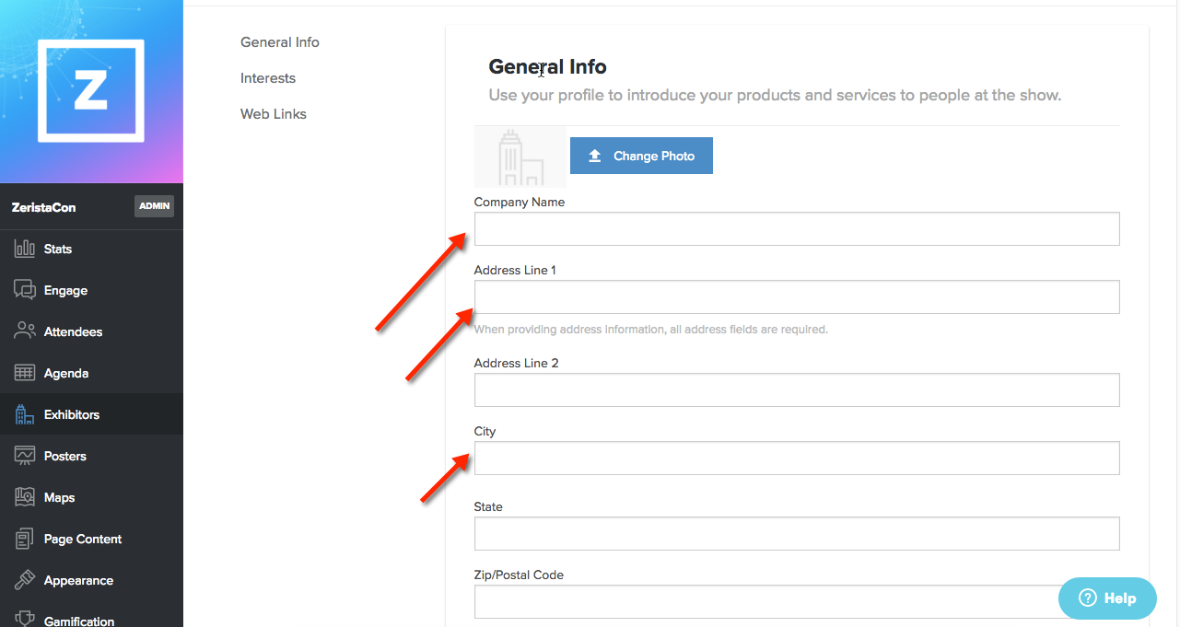Focus the State input field

point(797,533)
